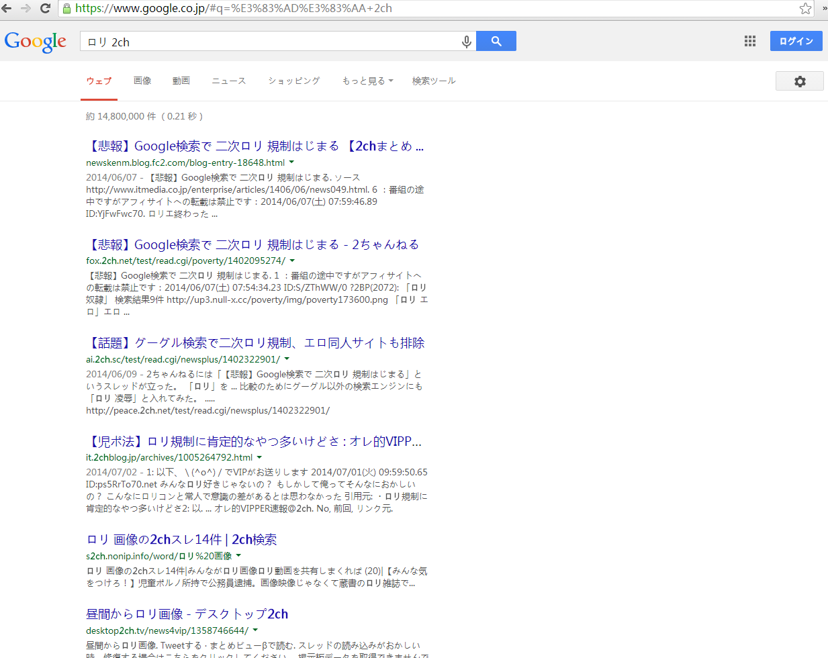This screenshot has width=828, height=658.
Task: Expand the arrow beside s2ch.nonip.info URL
Action: click(238, 556)
